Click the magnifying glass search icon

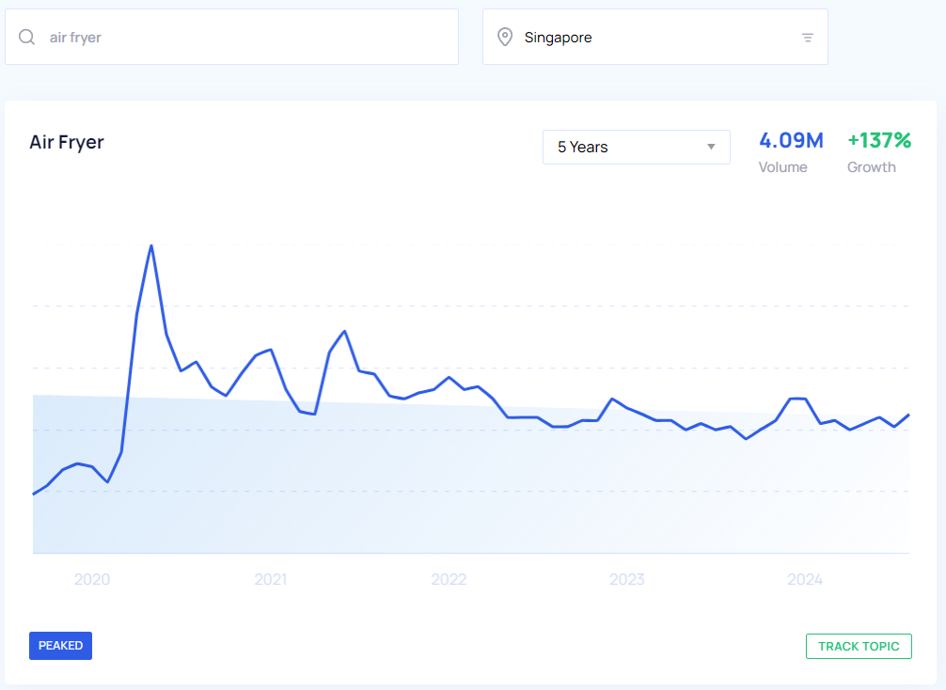click(x=27, y=38)
